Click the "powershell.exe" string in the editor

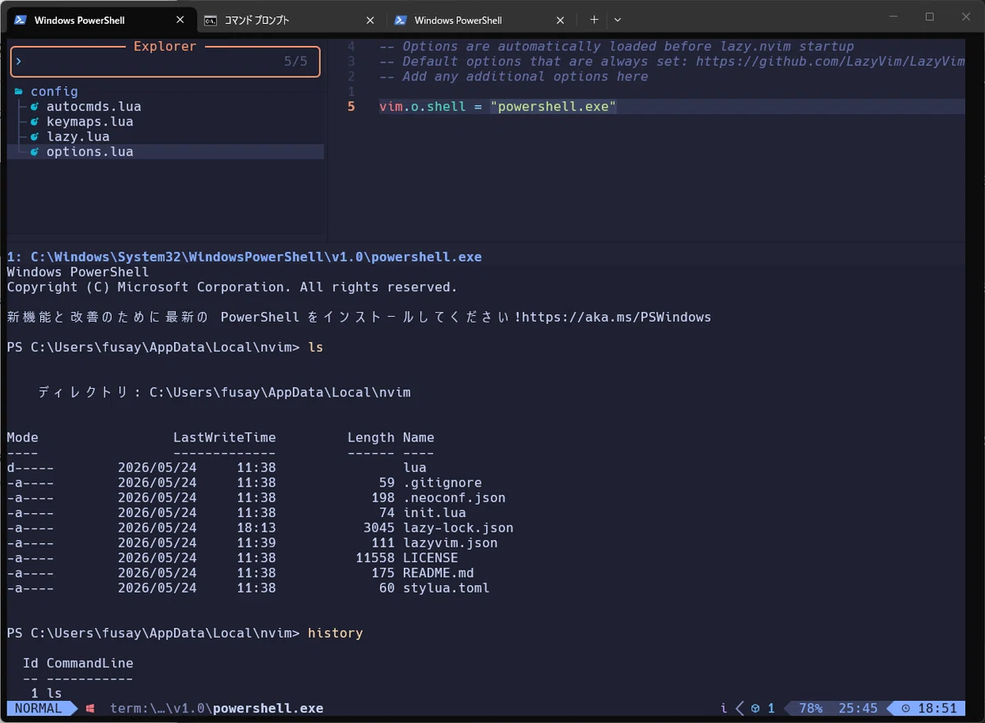pos(553,107)
